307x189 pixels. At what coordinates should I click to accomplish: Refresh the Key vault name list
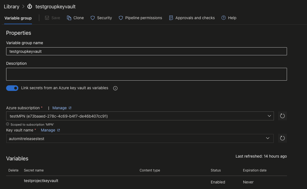click(282, 138)
